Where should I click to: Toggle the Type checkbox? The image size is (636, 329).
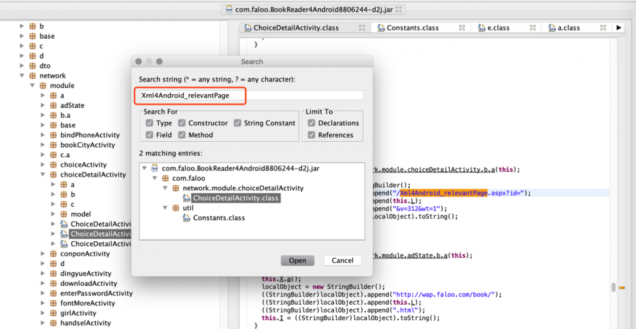(149, 123)
